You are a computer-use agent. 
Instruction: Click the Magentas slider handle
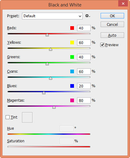(x=54, y=107)
